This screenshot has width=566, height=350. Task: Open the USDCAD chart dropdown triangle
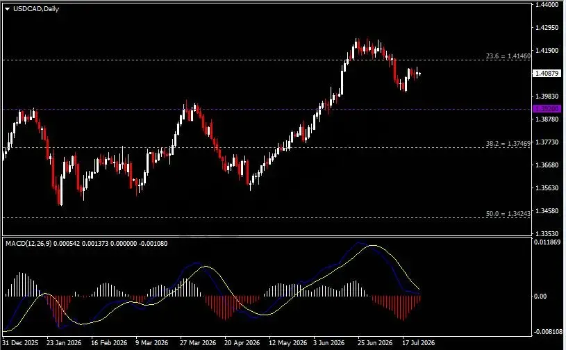tap(7, 9)
